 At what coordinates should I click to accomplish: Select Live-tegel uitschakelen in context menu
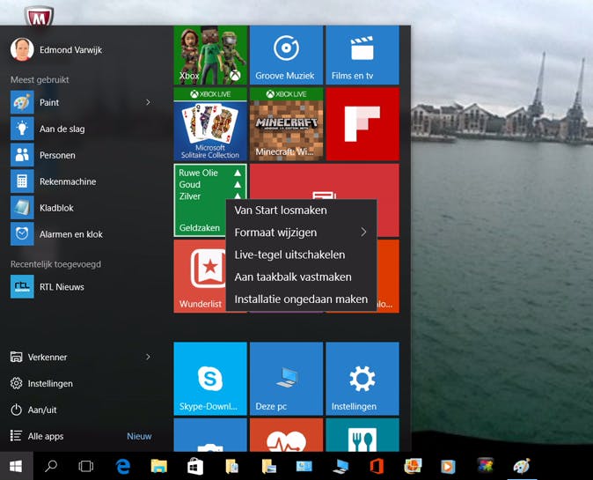click(x=289, y=255)
